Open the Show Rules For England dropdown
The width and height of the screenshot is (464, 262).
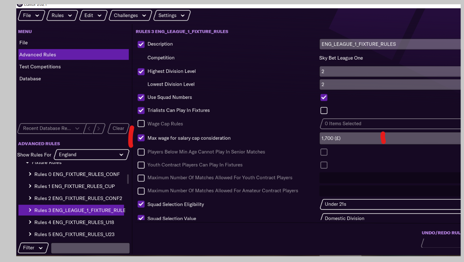point(91,155)
